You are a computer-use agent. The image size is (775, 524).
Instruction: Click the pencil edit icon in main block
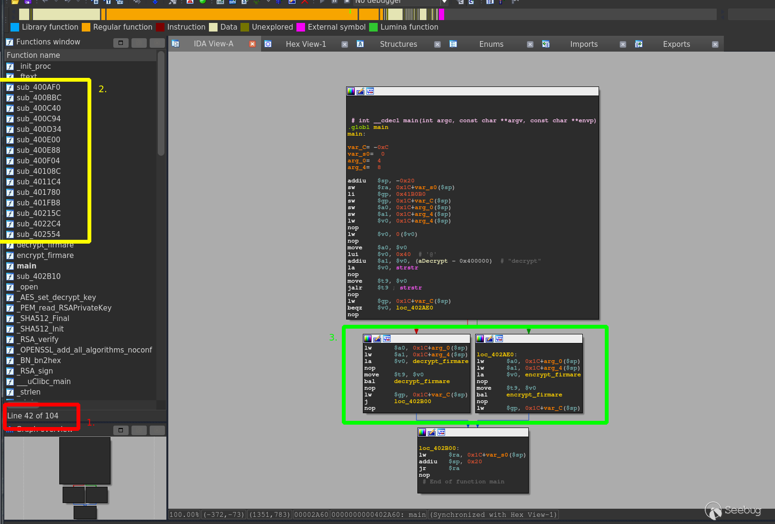click(x=360, y=91)
